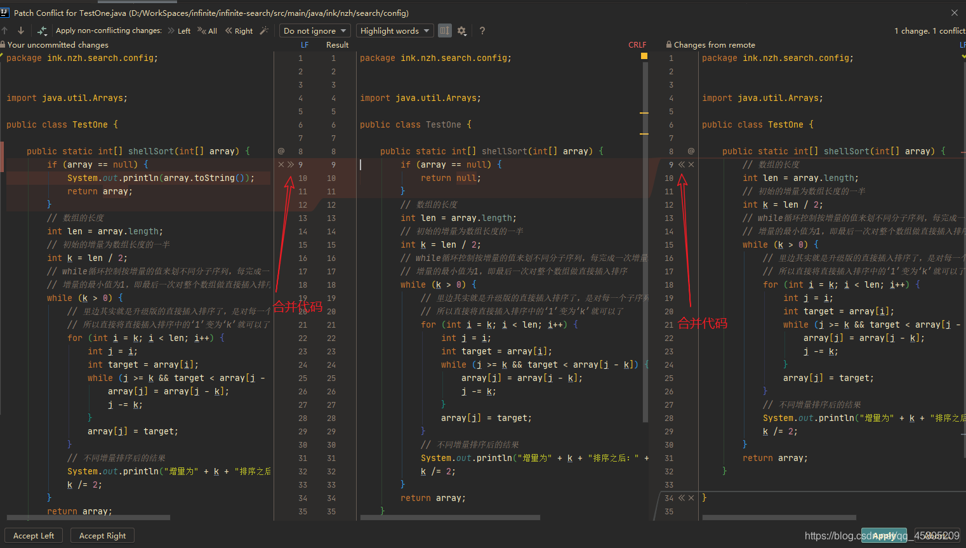Go to the previous difference arrow
The image size is (966, 548).
[x=5, y=30]
